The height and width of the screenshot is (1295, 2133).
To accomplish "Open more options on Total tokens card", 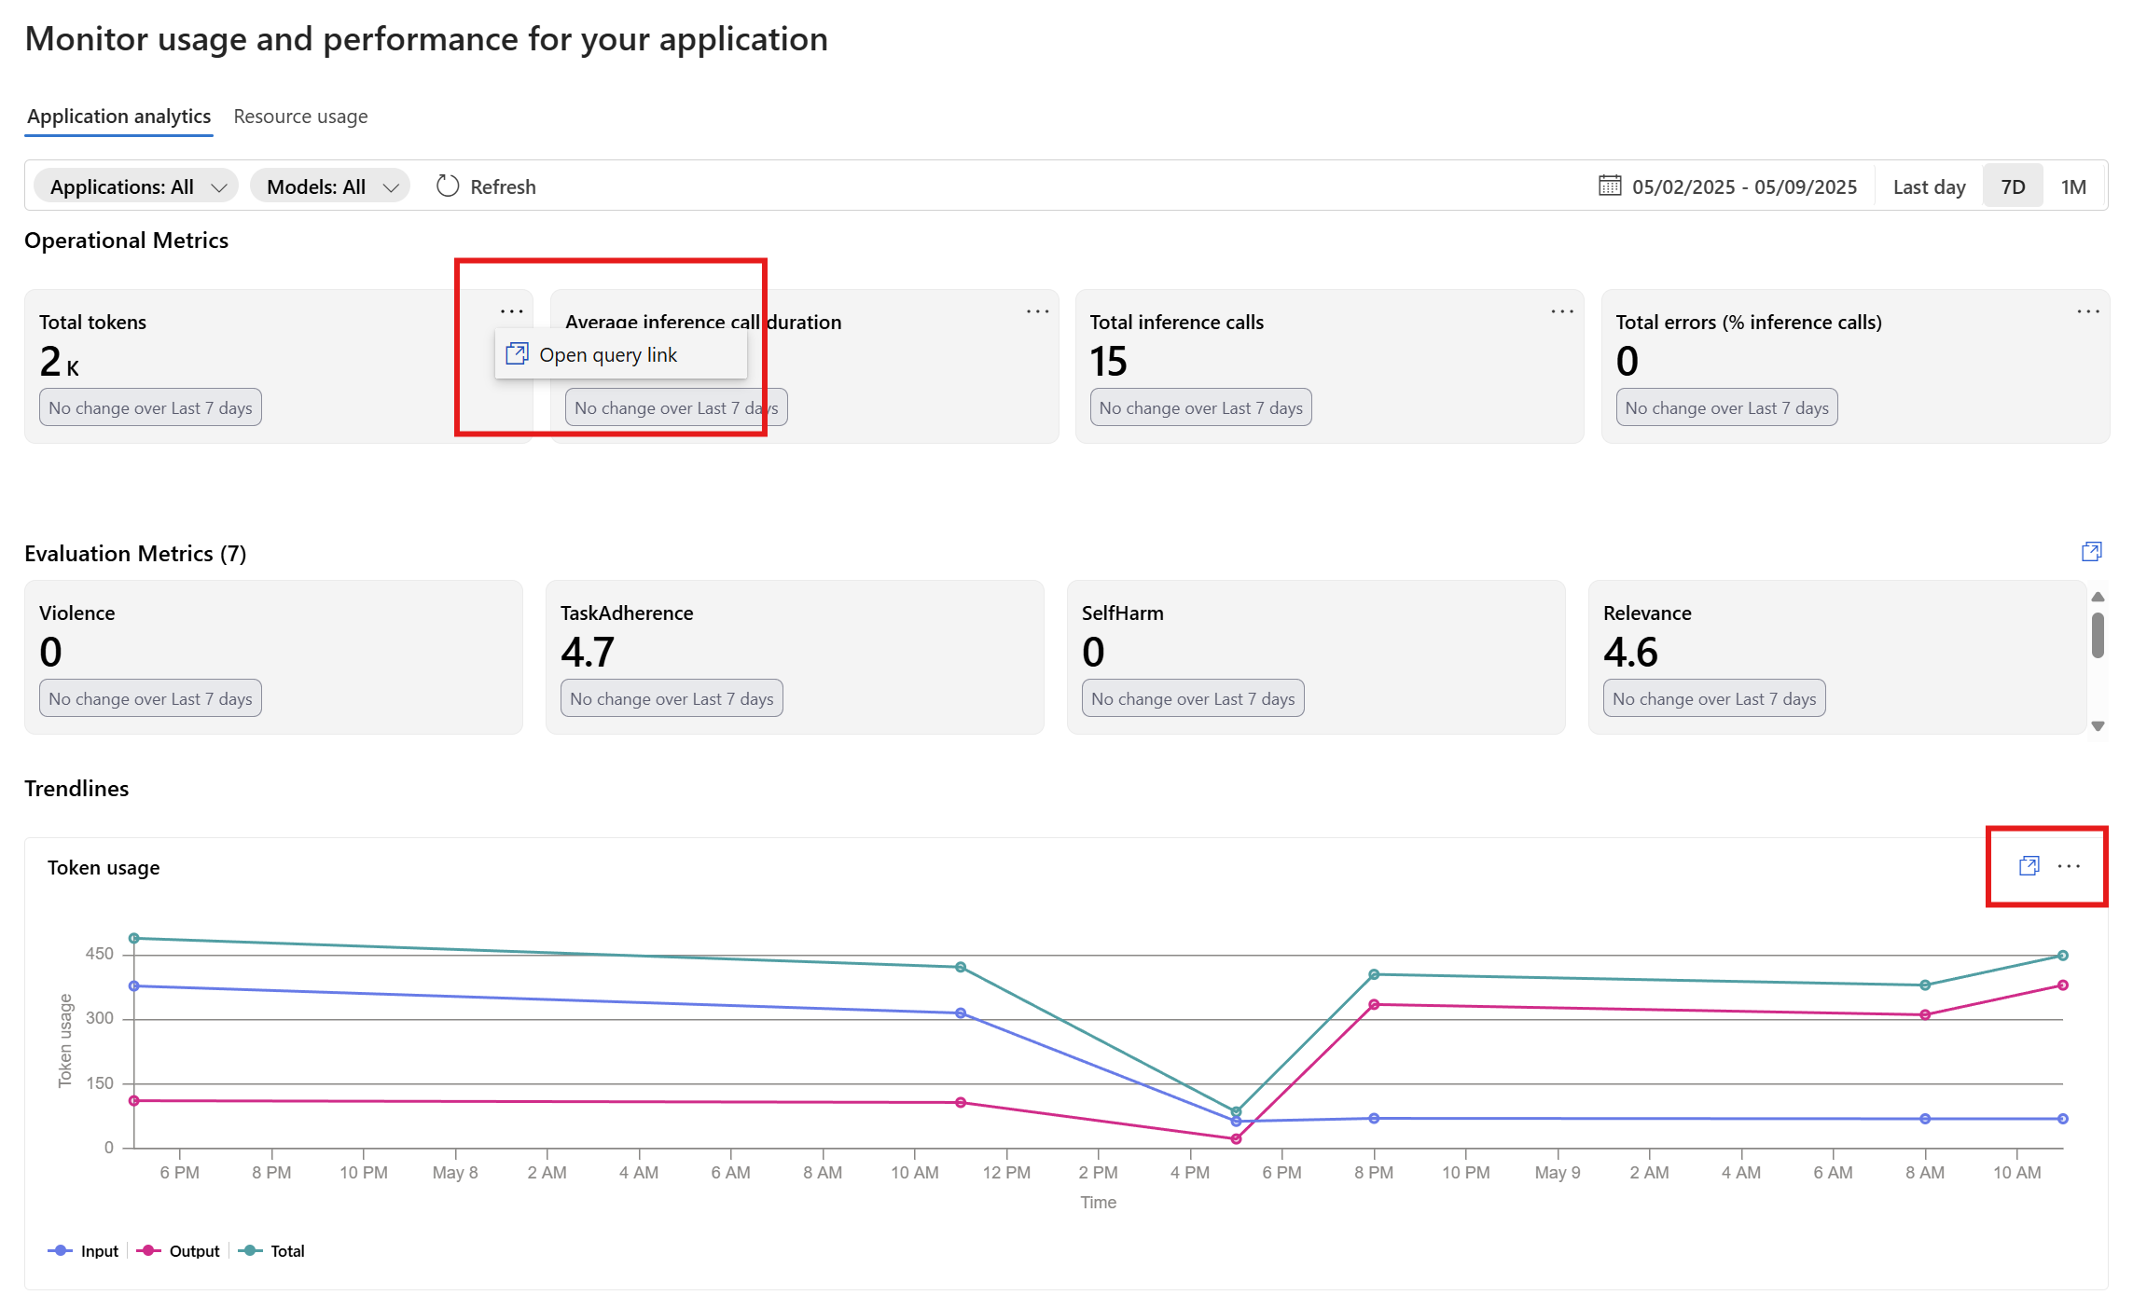I will (x=511, y=311).
